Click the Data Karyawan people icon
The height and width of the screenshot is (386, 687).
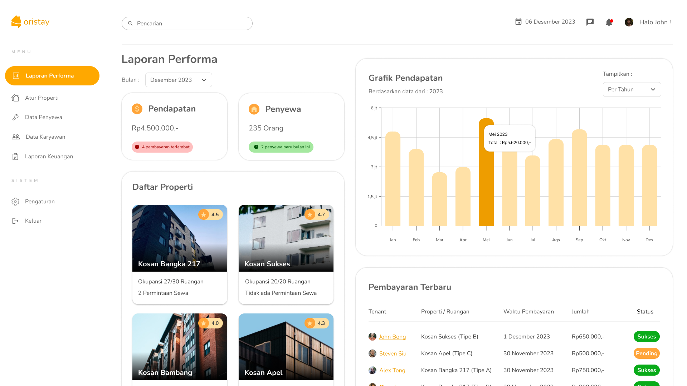pos(16,137)
